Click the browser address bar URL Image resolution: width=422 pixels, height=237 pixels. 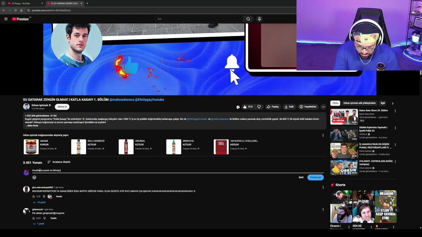(51, 10)
